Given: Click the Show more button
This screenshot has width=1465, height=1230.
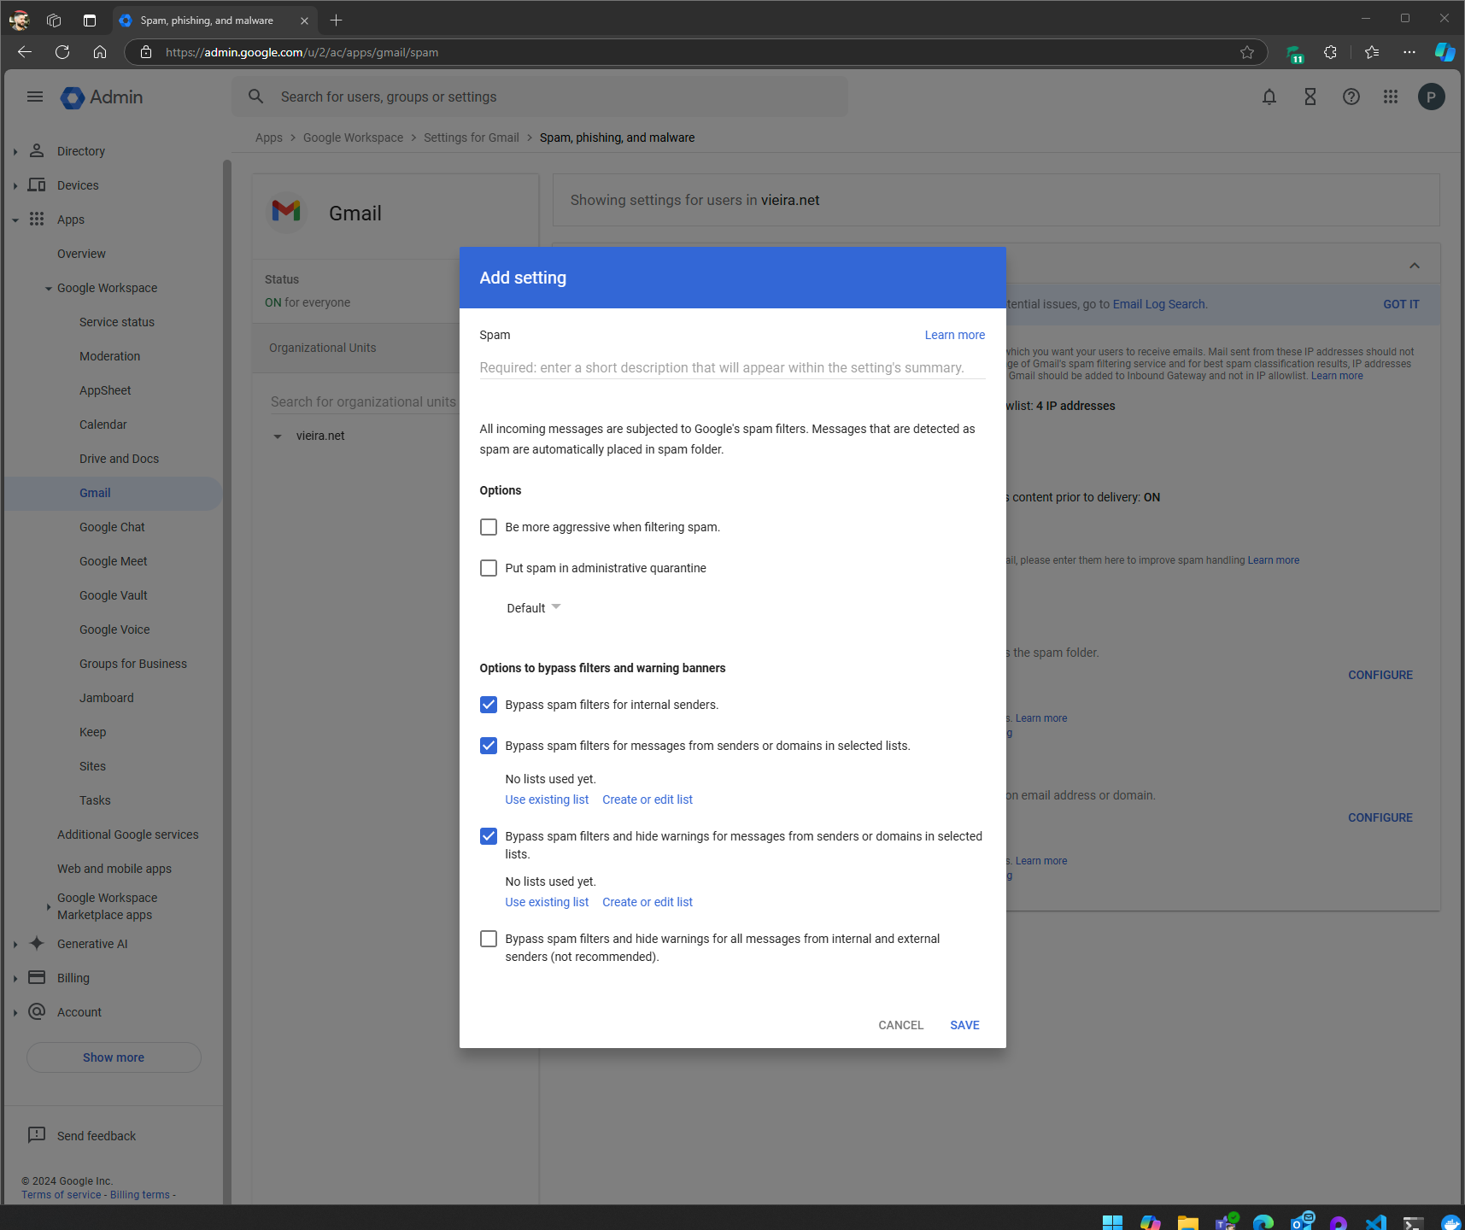Looking at the screenshot, I should 114,1057.
